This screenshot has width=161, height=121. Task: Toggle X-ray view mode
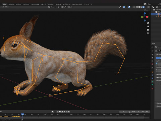[x=134, y=7]
